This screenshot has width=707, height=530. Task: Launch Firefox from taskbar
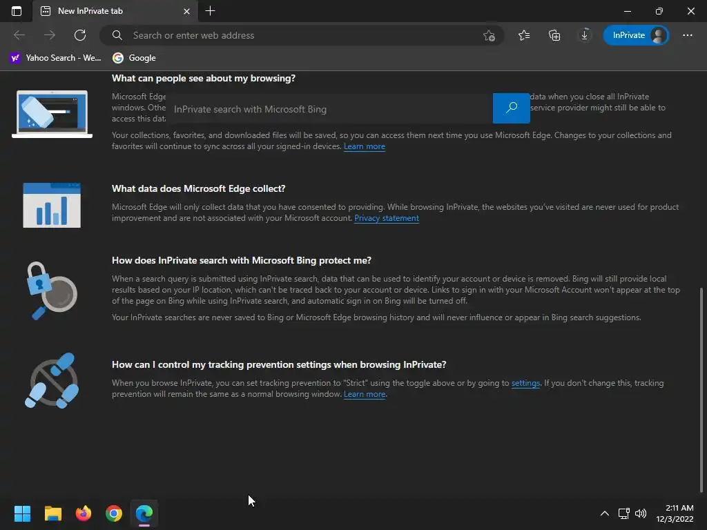click(x=84, y=513)
